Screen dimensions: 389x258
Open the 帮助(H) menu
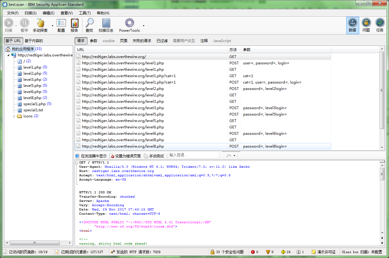103,13
